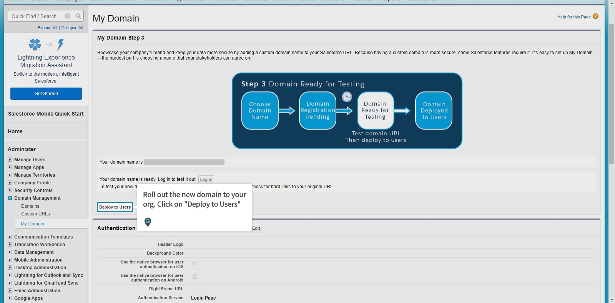Go to Home in sidebar
The image size is (615, 303).
click(15, 131)
